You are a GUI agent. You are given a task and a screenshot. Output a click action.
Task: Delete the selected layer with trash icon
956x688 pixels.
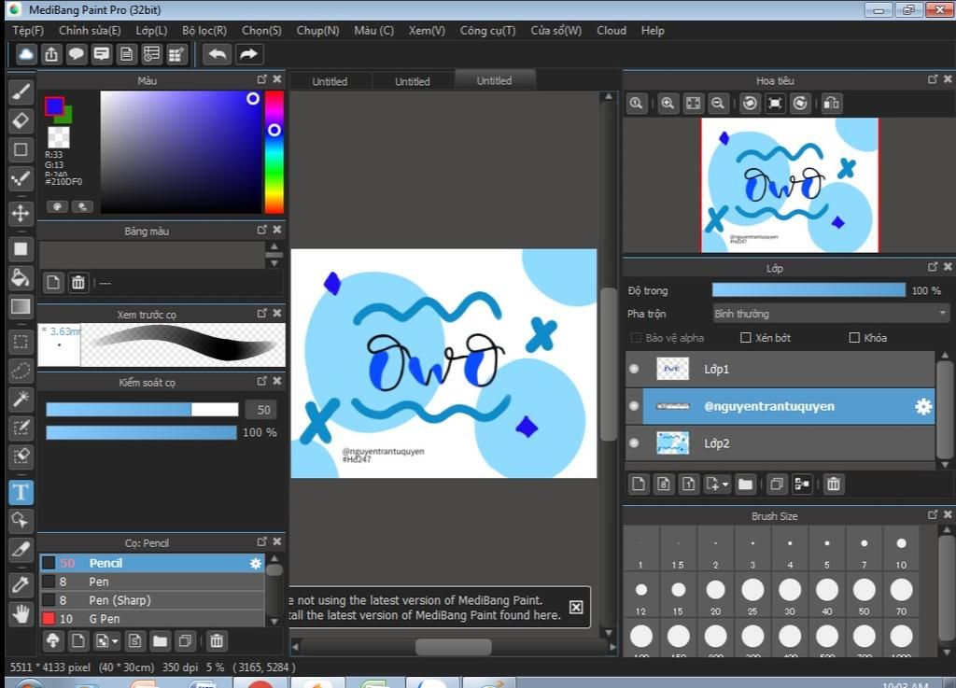tap(834, 484)
